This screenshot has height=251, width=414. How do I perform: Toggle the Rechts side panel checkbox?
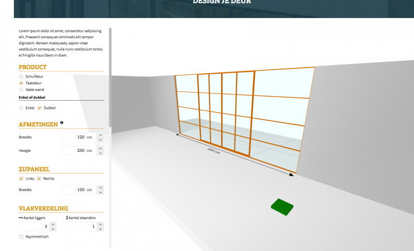39,179
